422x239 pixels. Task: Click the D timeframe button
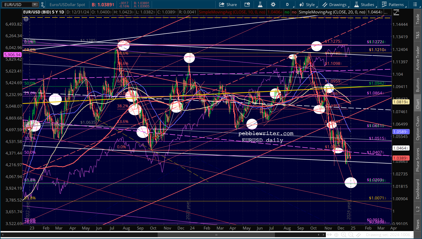tap(287, 4)
